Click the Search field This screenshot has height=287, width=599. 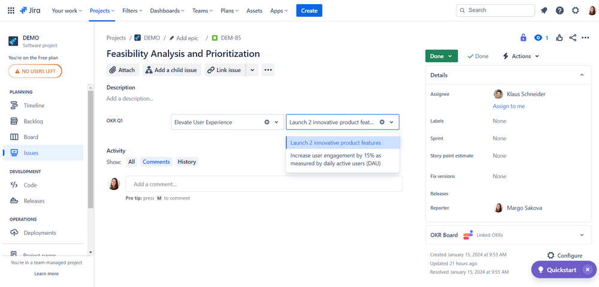tap(495, 10)
